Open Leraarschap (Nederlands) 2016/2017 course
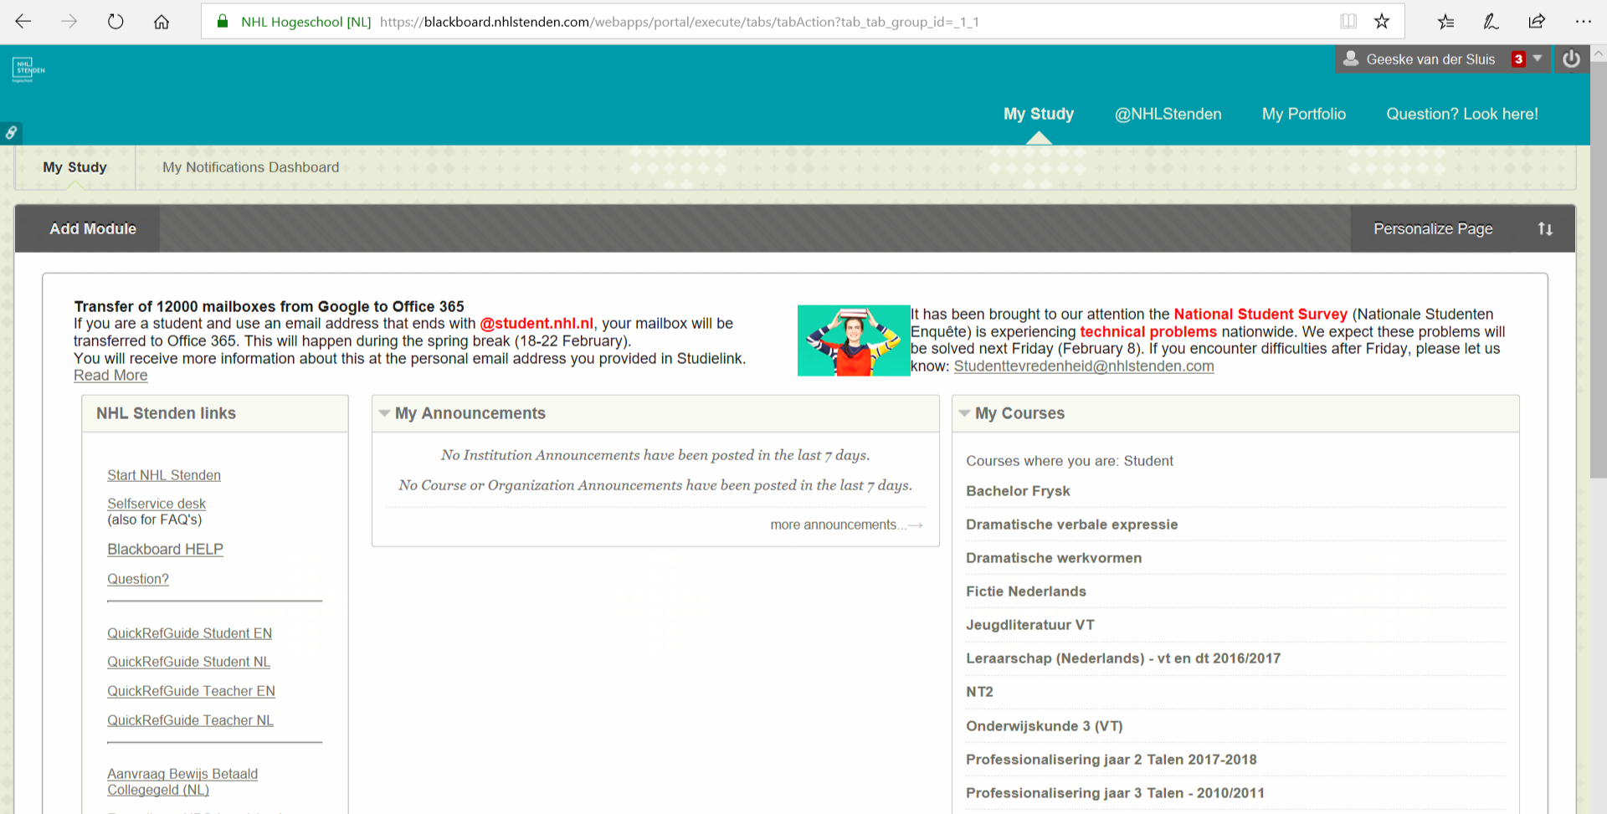Viewport: 1607px width, 814px height. tap(1123, 658)
